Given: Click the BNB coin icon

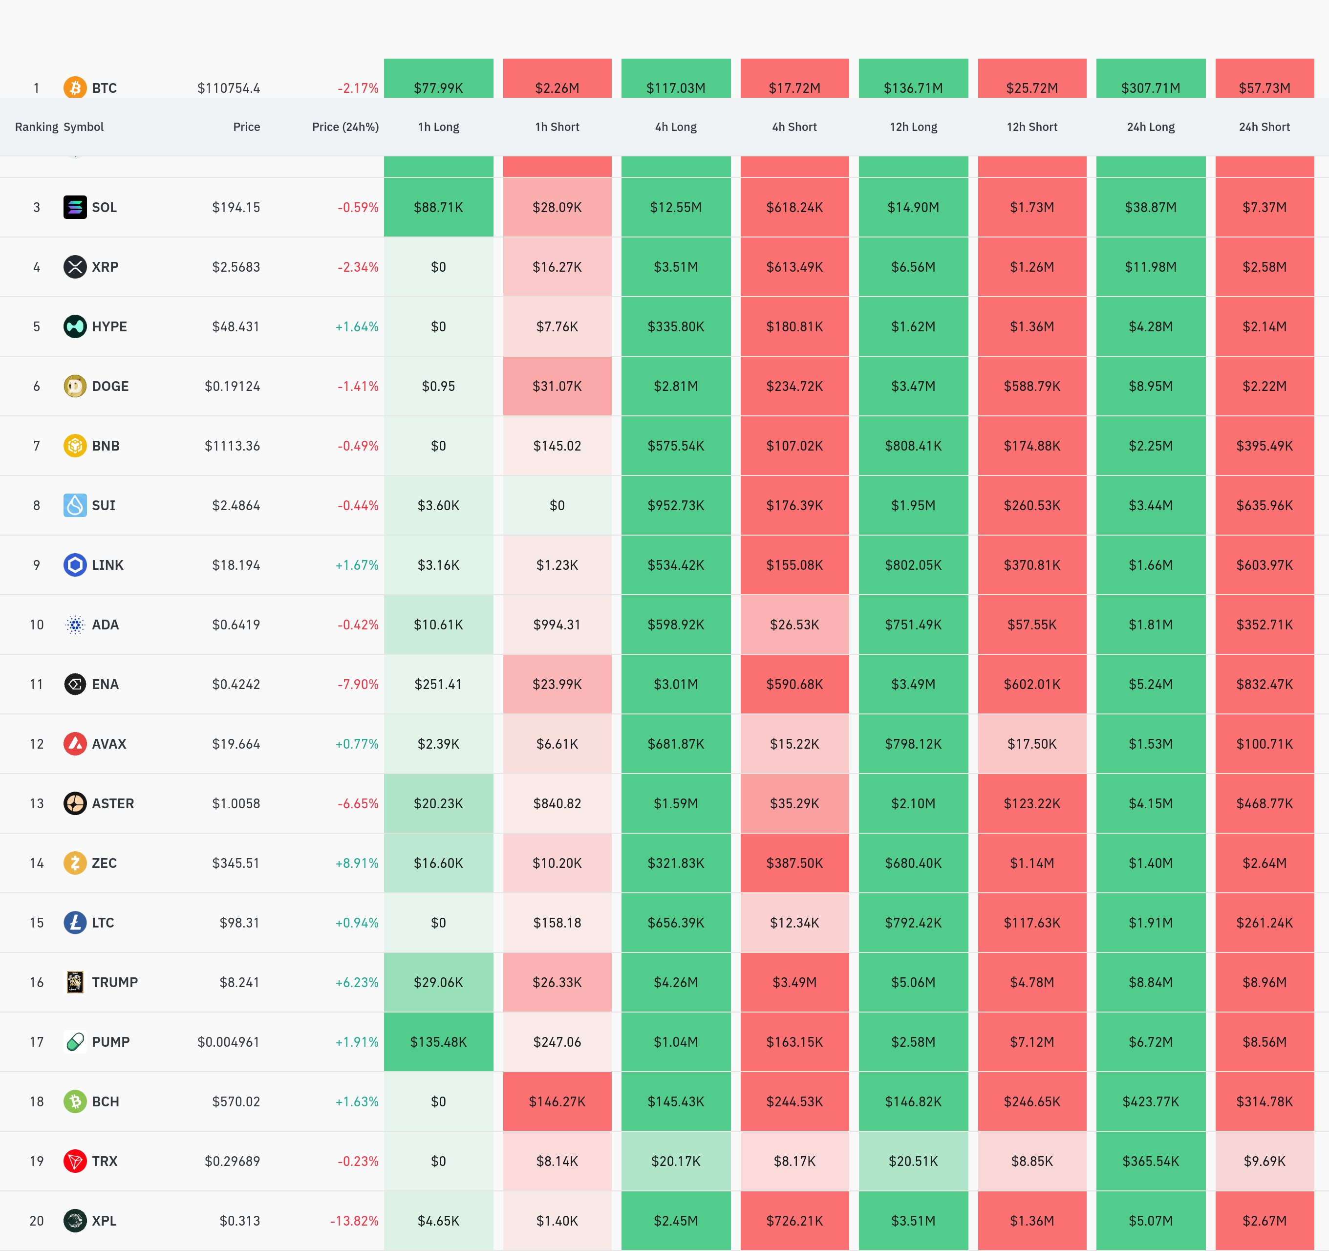Looking at the screenshot, I should pyautogui.click(x=75, y=445).
